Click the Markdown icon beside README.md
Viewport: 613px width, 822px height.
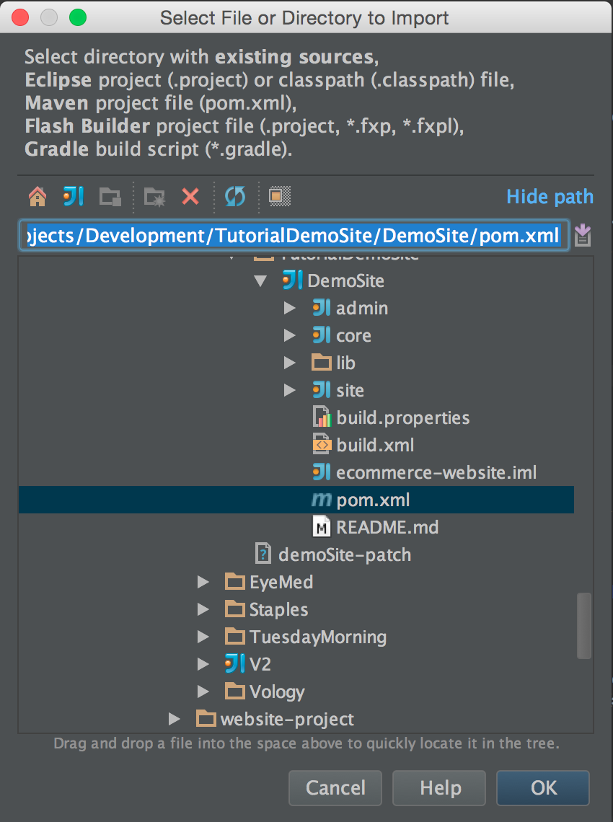[x=322, y=527]
